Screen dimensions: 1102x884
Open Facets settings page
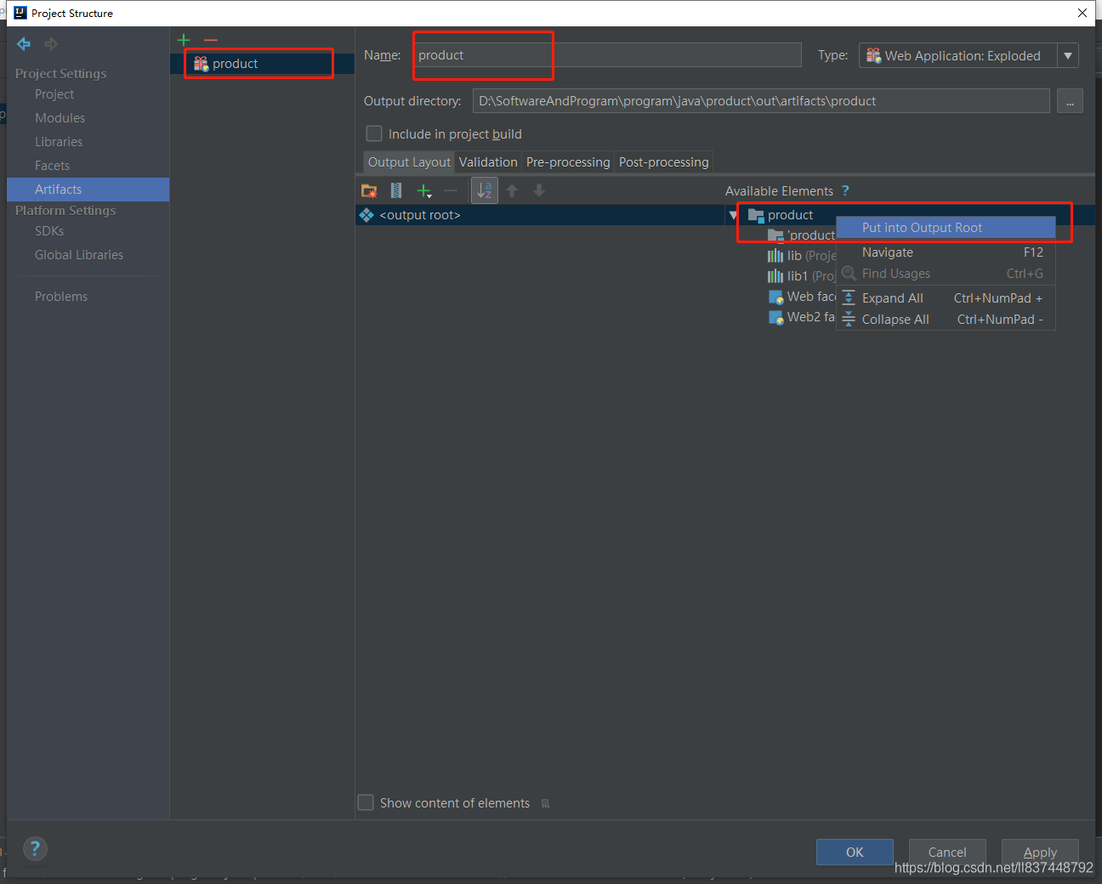[52, 166]
